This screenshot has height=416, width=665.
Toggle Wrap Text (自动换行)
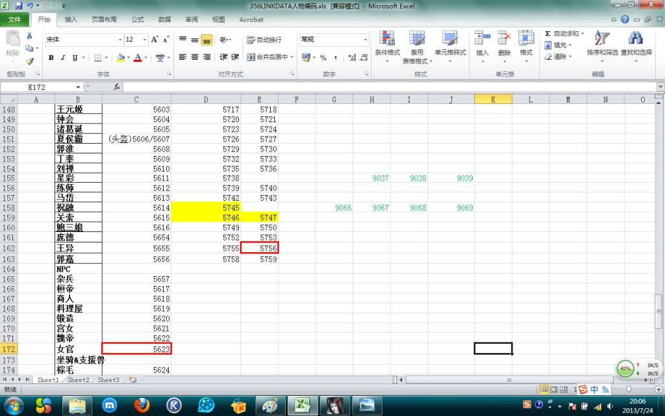pyautogui.click(x=264, y=40)
